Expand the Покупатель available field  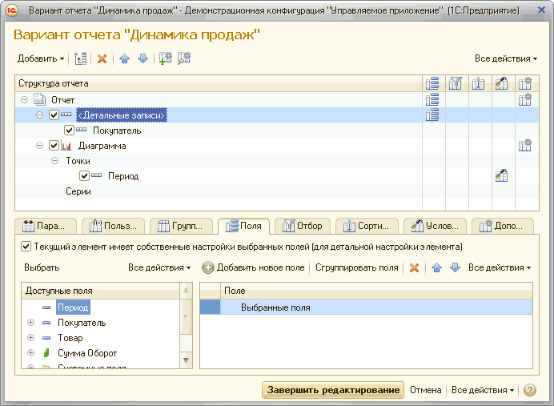pyautogui.click(x=31, y=323)
